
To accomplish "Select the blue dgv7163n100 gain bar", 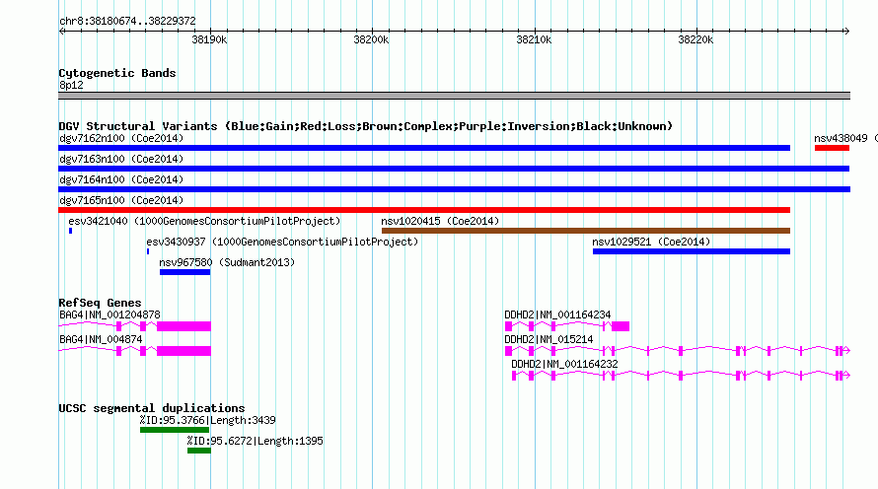I will [454, 169].
